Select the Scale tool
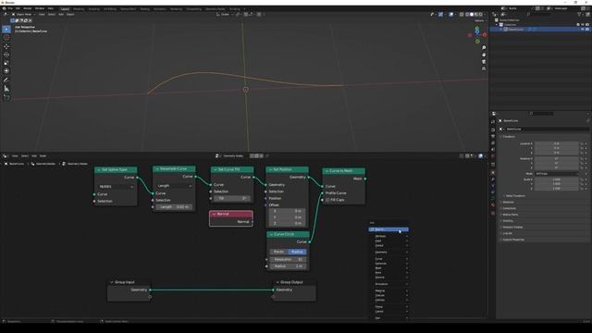592x333 pixels. tap(6, 63)
